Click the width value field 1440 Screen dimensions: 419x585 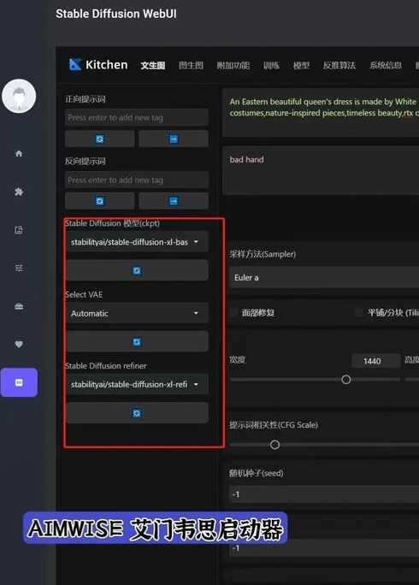pos(375,361)
